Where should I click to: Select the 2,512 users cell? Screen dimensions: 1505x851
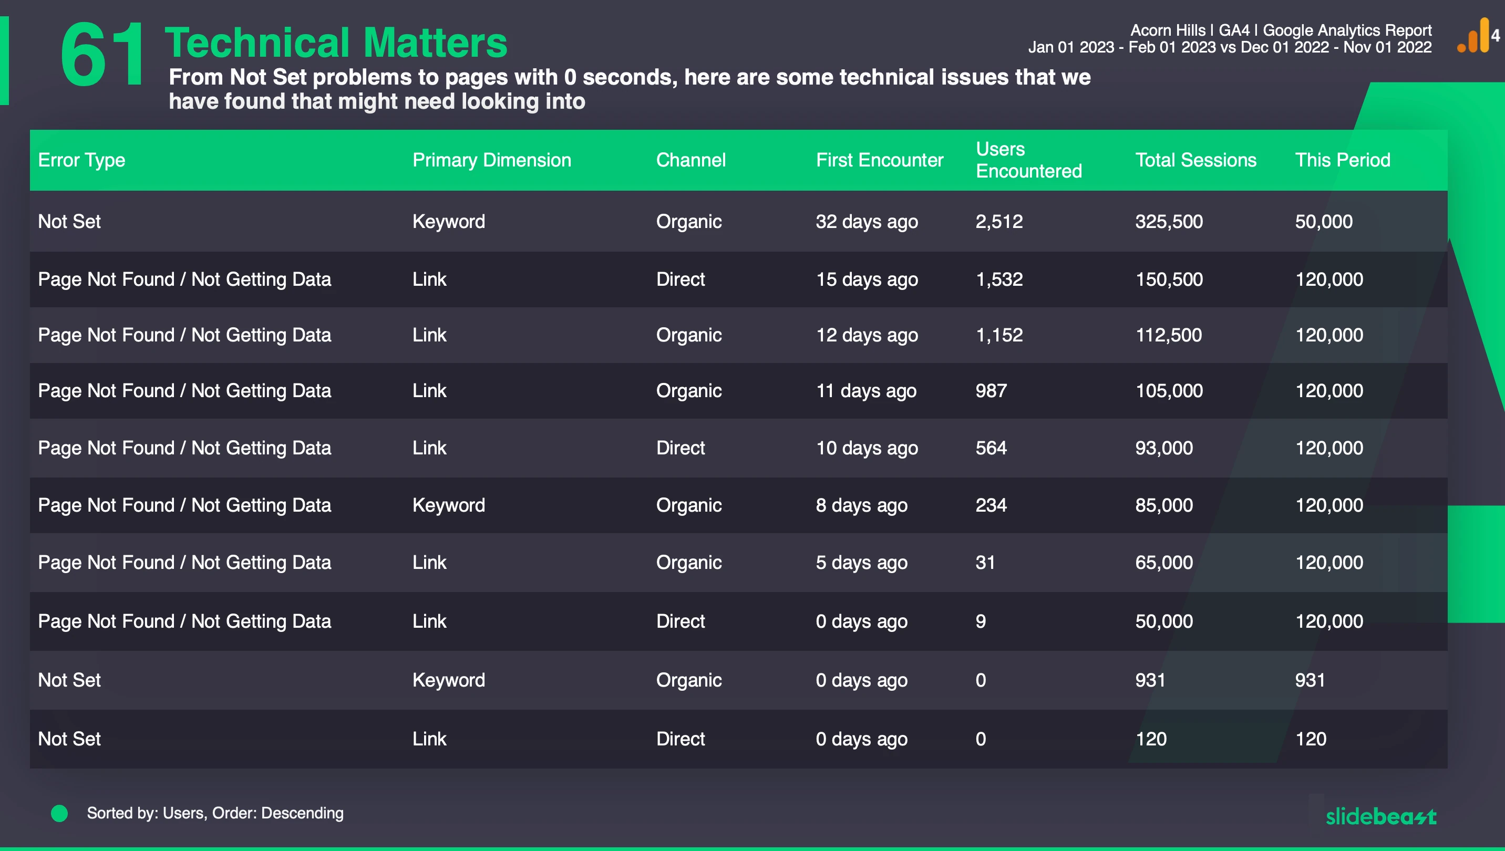tap(998, 222)
